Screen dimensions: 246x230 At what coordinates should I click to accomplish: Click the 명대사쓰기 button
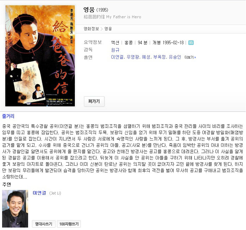point(44,224)
